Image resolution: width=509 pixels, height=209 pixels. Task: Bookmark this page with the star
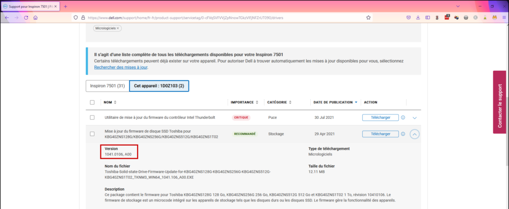[x=368, y=18]
